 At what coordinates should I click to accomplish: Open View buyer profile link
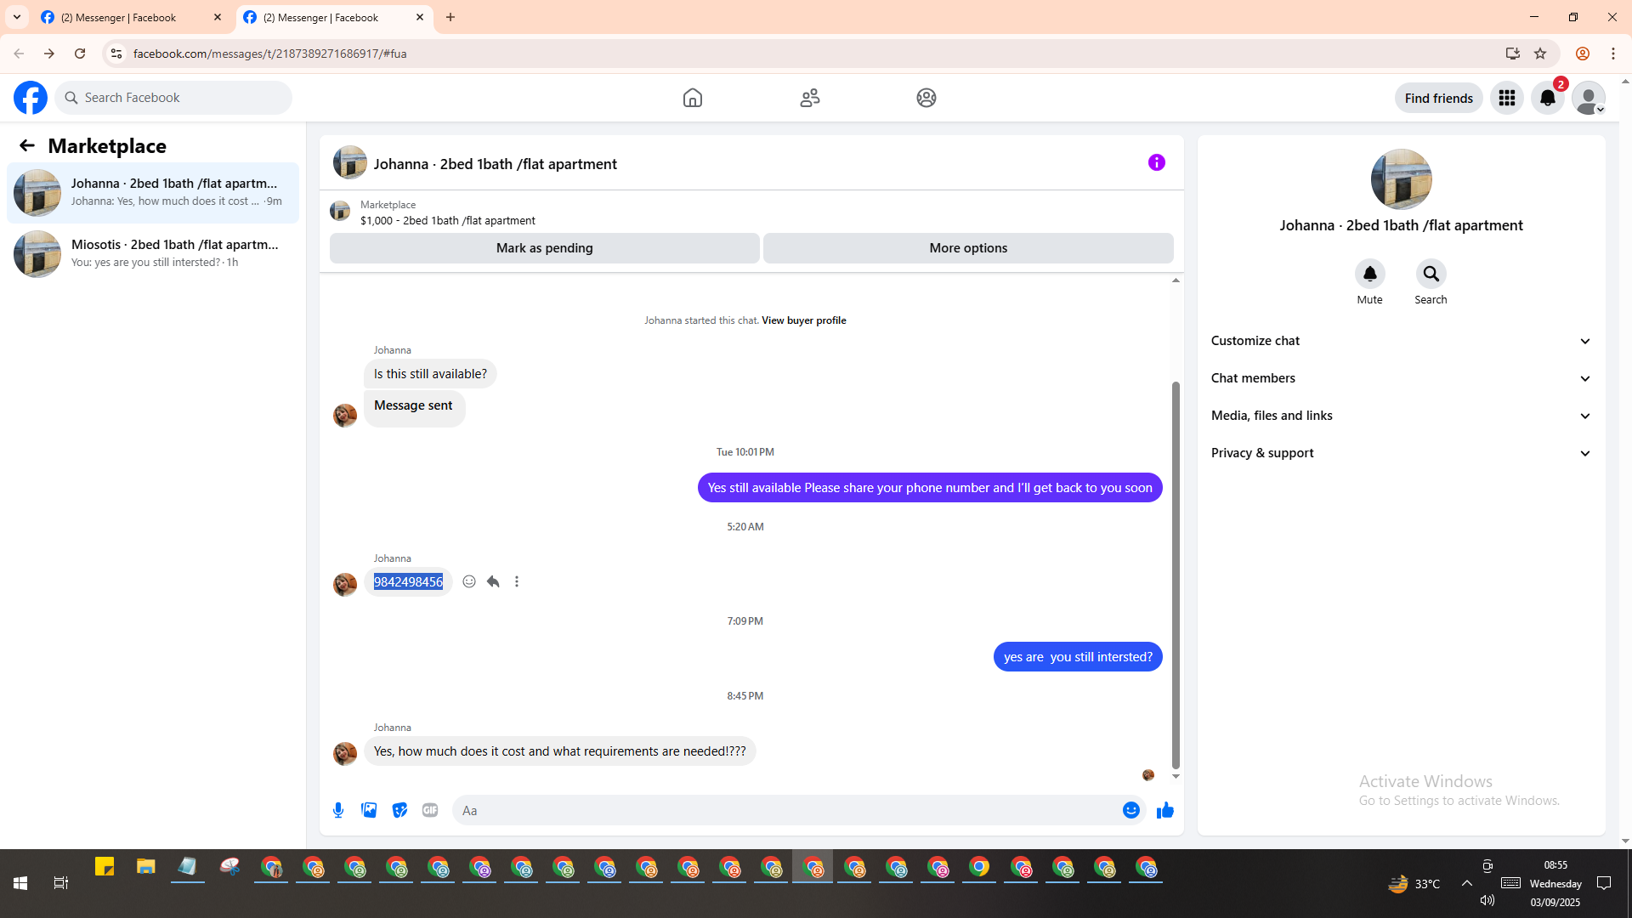coord(804,320)
